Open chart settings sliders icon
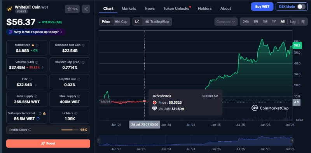The height and width of the screenshot is (153, 311). pyautogui.click(x=303, y=22)
